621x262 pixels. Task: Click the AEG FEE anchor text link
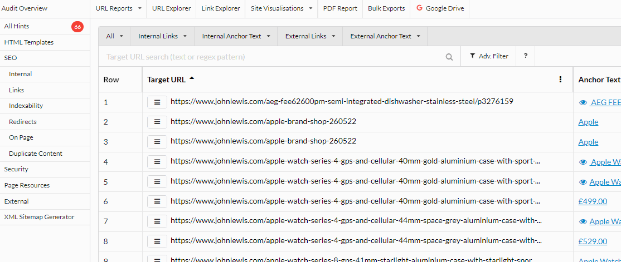coord(605,103)
